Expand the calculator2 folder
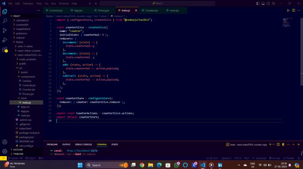The width and height of the screenshot is (303, 169). tap(22, 20)
